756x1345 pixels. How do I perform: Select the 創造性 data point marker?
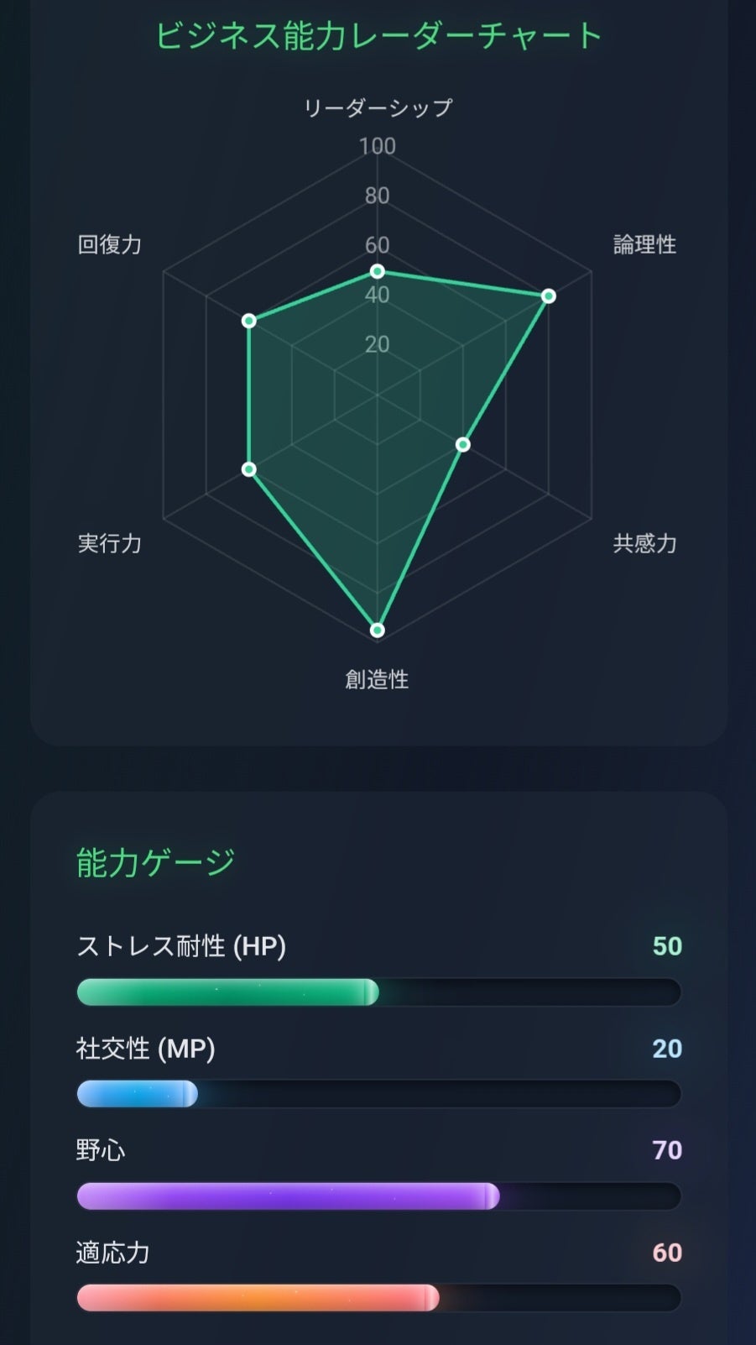[x=378, y=630]
